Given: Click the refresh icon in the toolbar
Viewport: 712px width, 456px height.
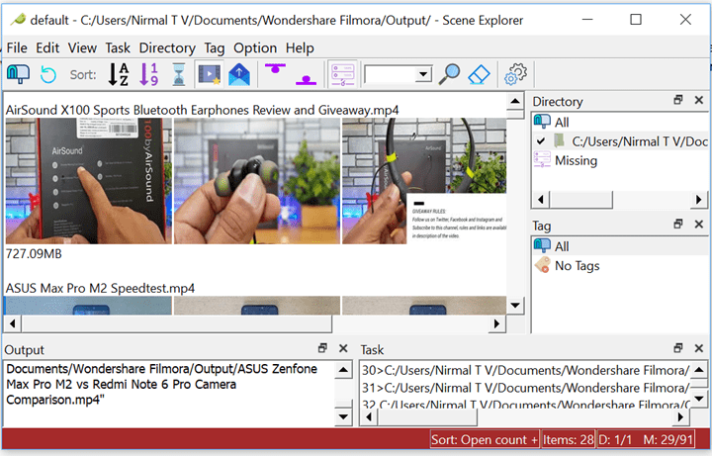Looking at the screenshot, I should click(x=48, y=74).
